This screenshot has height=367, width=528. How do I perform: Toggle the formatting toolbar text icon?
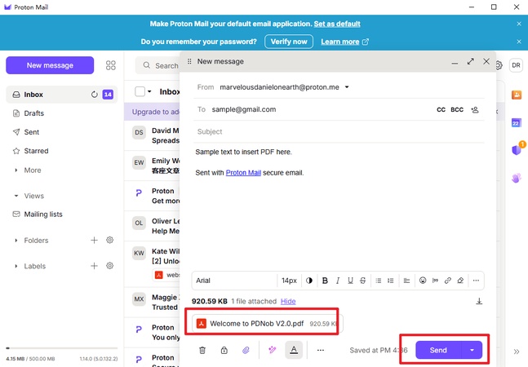click(294, 350)
